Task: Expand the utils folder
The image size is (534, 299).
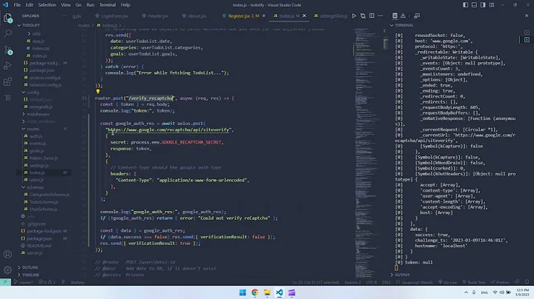Action: click(36, 33)
